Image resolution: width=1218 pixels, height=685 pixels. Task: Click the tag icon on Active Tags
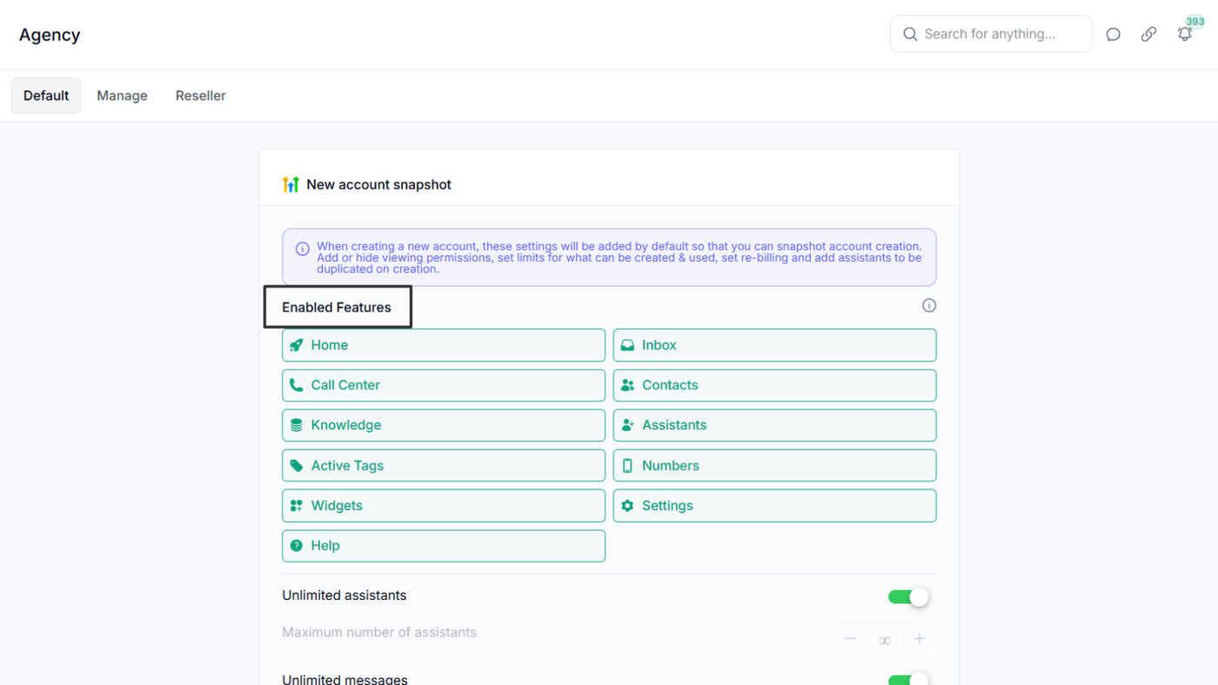click(297, 466)
